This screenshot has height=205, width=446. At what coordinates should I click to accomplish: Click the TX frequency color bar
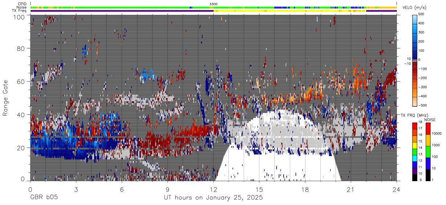click(x=415, y=151)
